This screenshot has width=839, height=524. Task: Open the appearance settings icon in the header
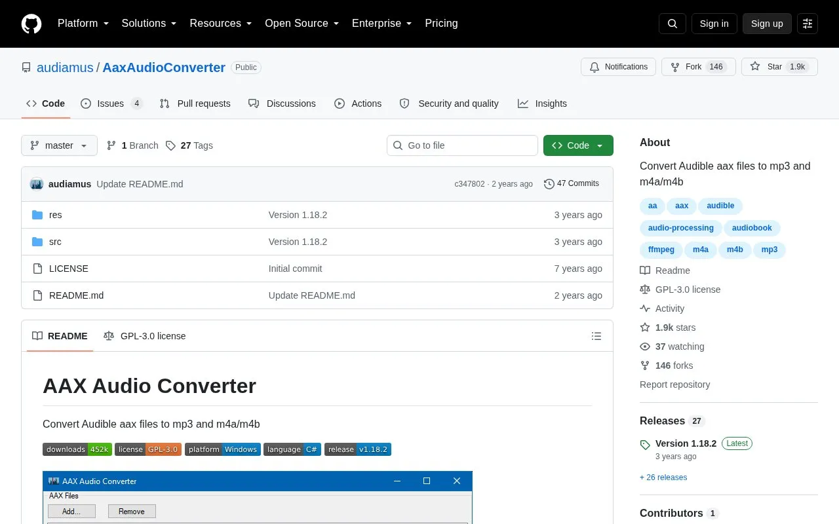[x=808, y=24]
